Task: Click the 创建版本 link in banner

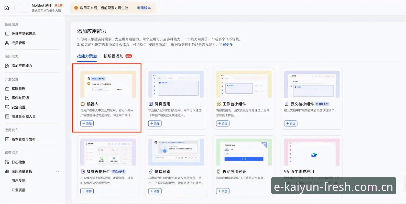Action: tap(144, 8)
